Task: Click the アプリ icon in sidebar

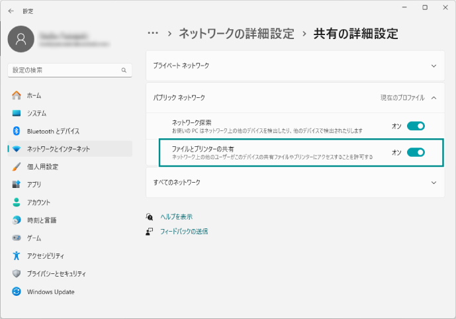Action: pyautogui.click(x=17, y=185)
